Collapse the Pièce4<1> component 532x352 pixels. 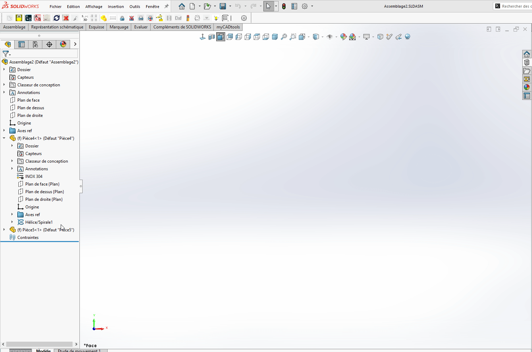(4, 138)
